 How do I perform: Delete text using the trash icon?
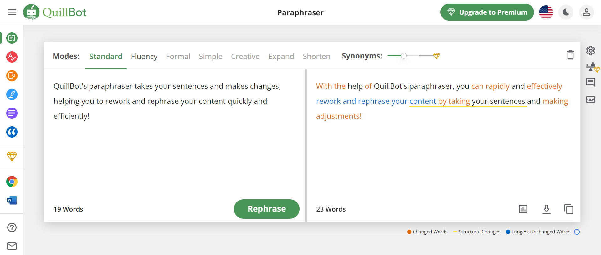pyautogui.click(x=570, y=55)
